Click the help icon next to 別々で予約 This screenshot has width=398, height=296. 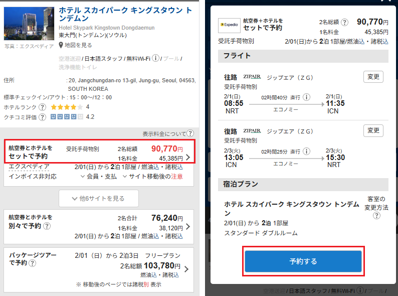coord(47,226)
